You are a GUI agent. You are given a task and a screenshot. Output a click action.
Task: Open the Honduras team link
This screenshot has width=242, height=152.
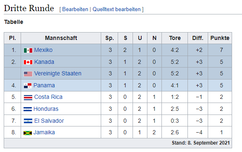pyautogui.click(x=46, y=109)
